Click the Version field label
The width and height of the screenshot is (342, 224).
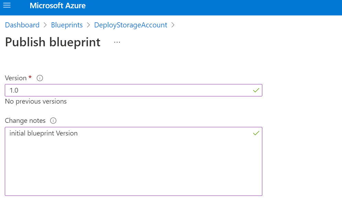tap(16, 78)
